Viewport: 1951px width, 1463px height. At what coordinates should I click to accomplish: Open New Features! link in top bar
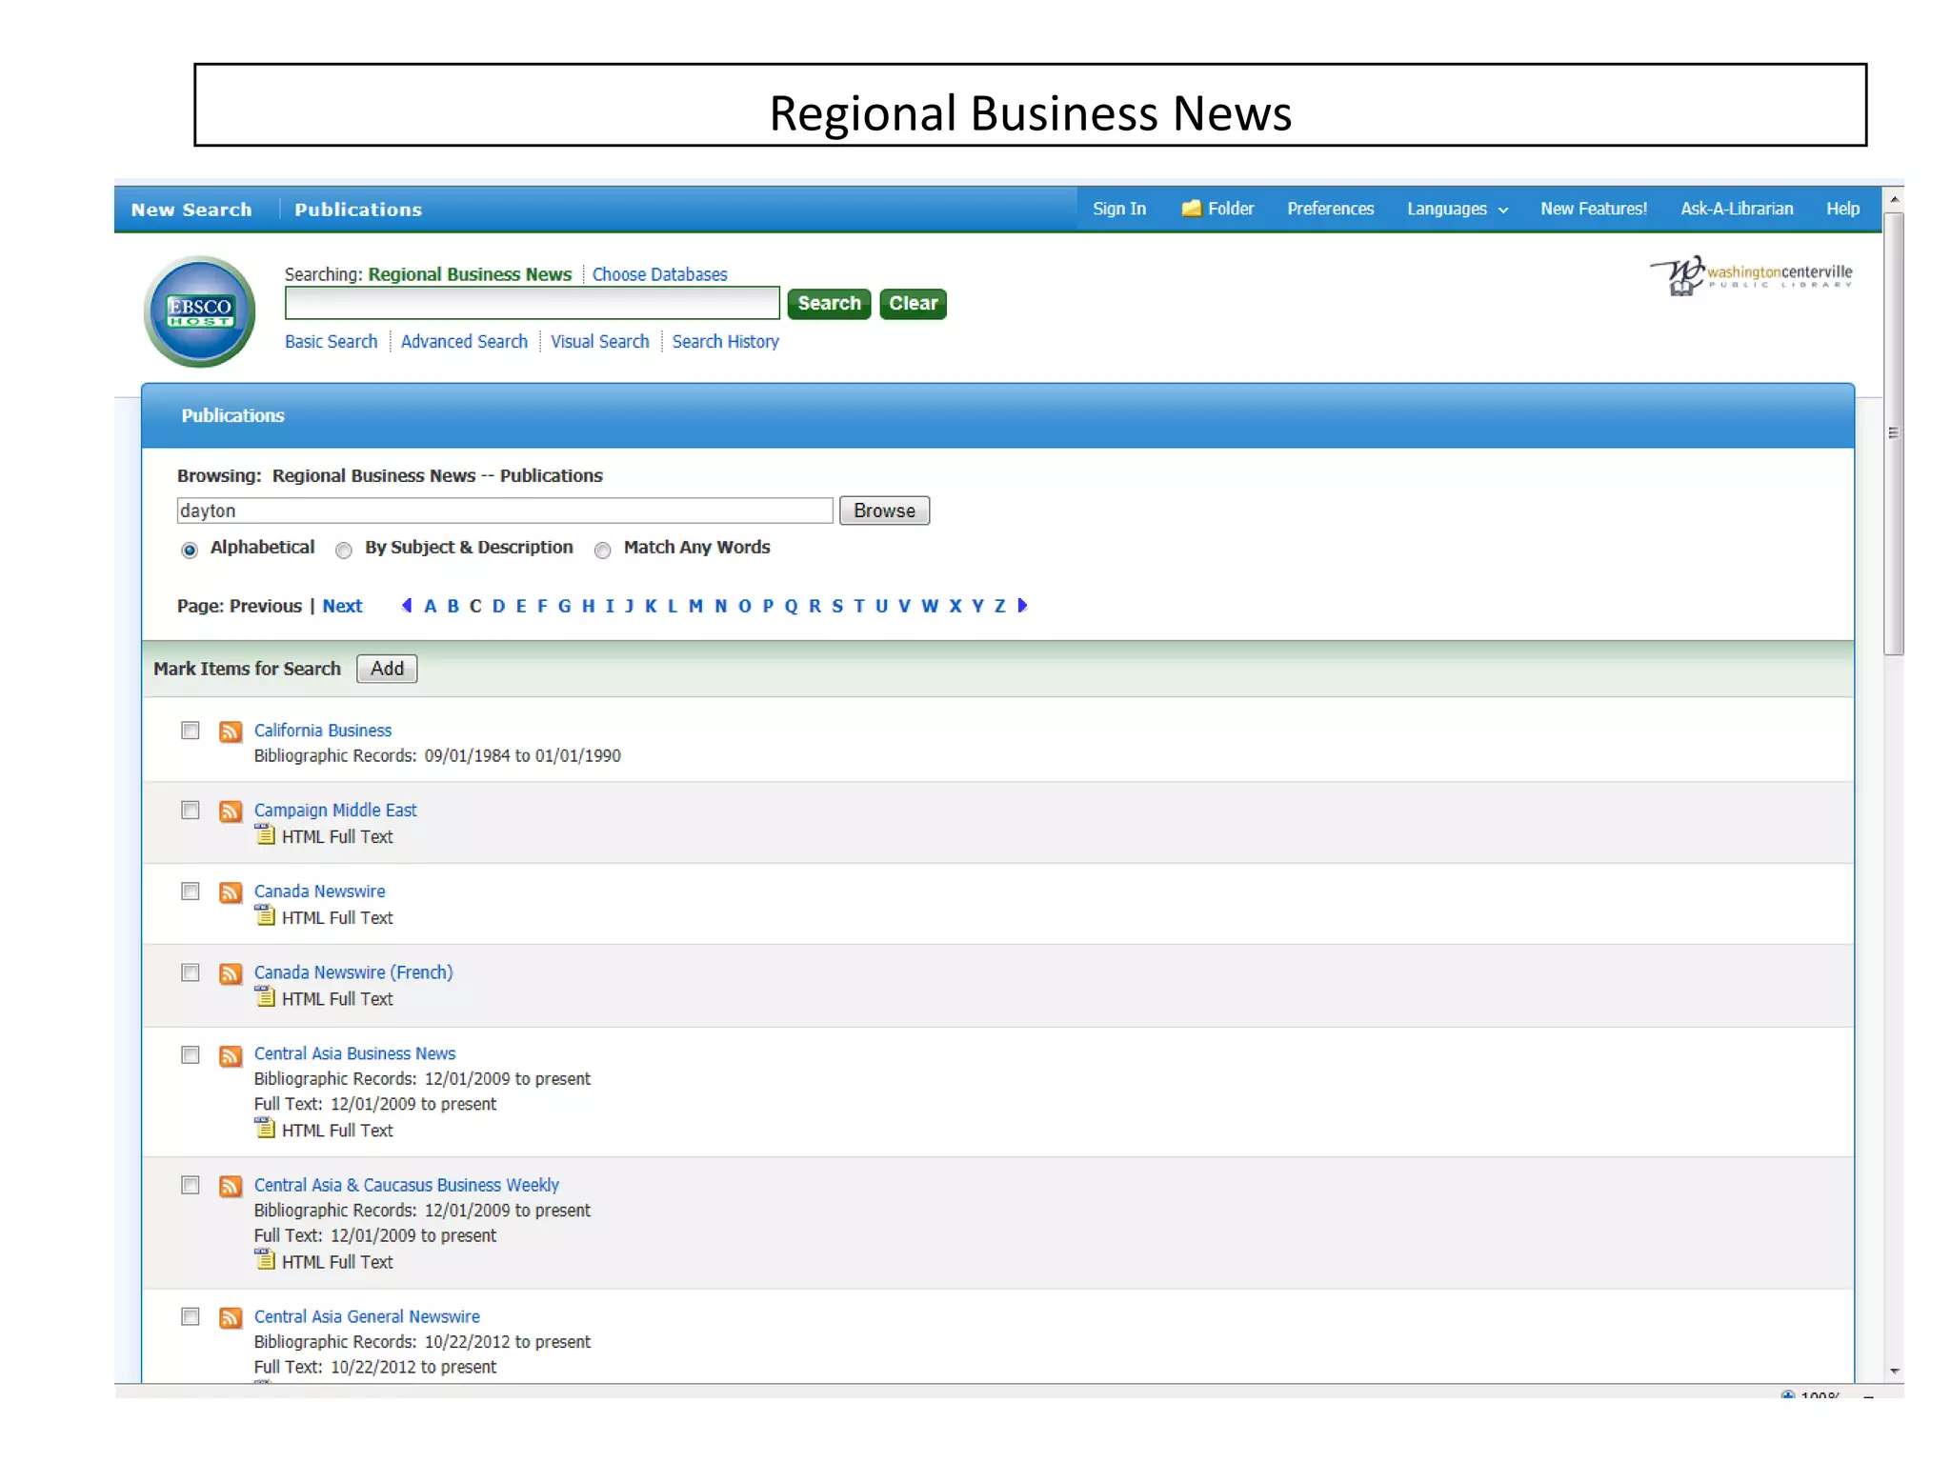tap(1594, 209)
